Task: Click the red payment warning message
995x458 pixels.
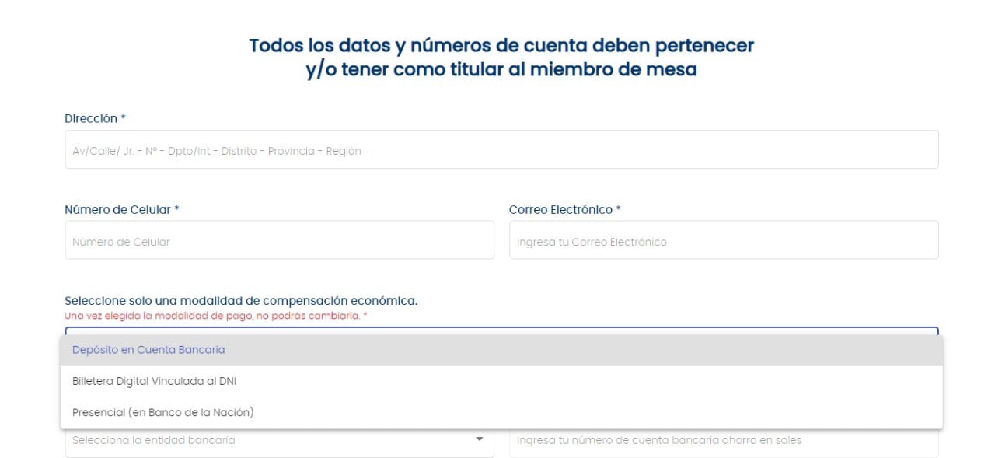Action: 215,316
